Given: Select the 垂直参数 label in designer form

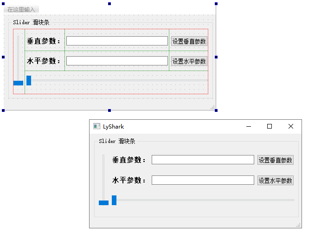Looking at the screenshot, I should pyautogui.click(x=44, y=41).
